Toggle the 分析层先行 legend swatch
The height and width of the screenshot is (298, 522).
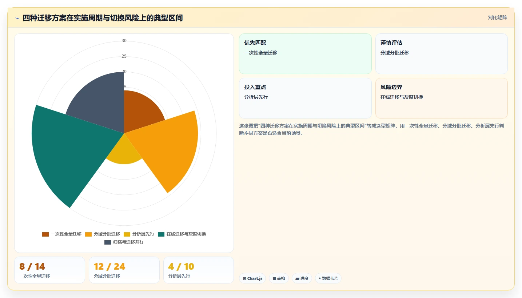(127, 234)
